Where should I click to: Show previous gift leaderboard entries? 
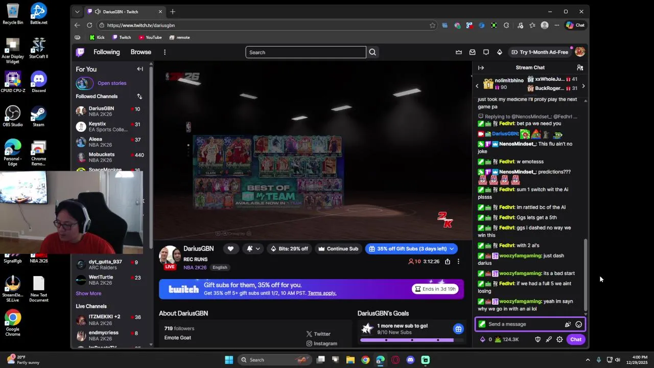(x=477, y=86)
